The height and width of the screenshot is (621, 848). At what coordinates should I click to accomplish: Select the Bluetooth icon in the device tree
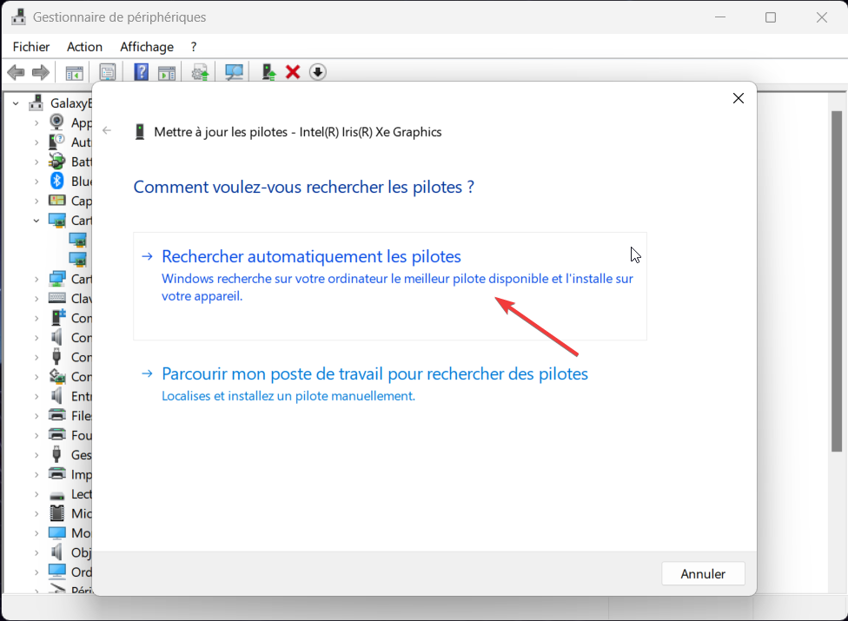point(56,181)
